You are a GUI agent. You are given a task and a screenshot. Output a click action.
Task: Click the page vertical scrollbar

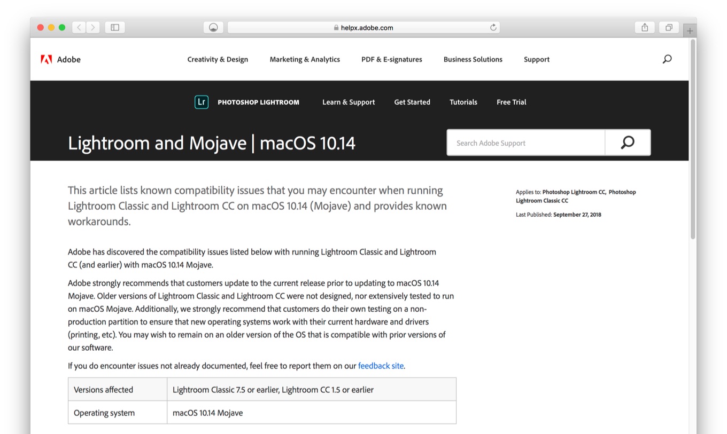pyautogui.click(x=693, y=139)
